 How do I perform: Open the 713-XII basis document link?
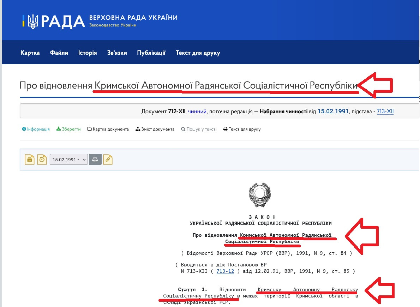(385, 112)
